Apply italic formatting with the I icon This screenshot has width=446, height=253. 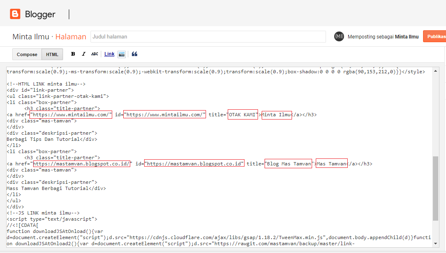point(84,54)
